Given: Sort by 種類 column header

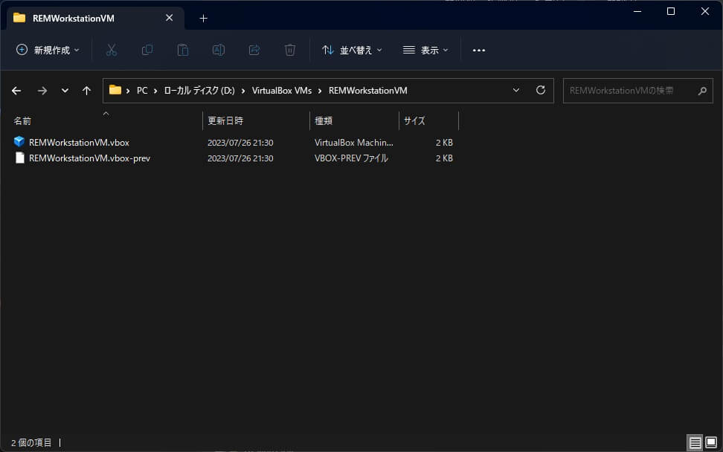Looking at the screenshot, I should [324, 120].
